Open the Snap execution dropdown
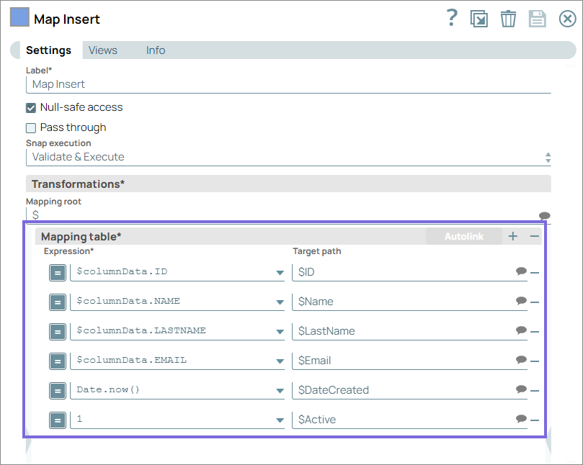 tap(288, 157)
